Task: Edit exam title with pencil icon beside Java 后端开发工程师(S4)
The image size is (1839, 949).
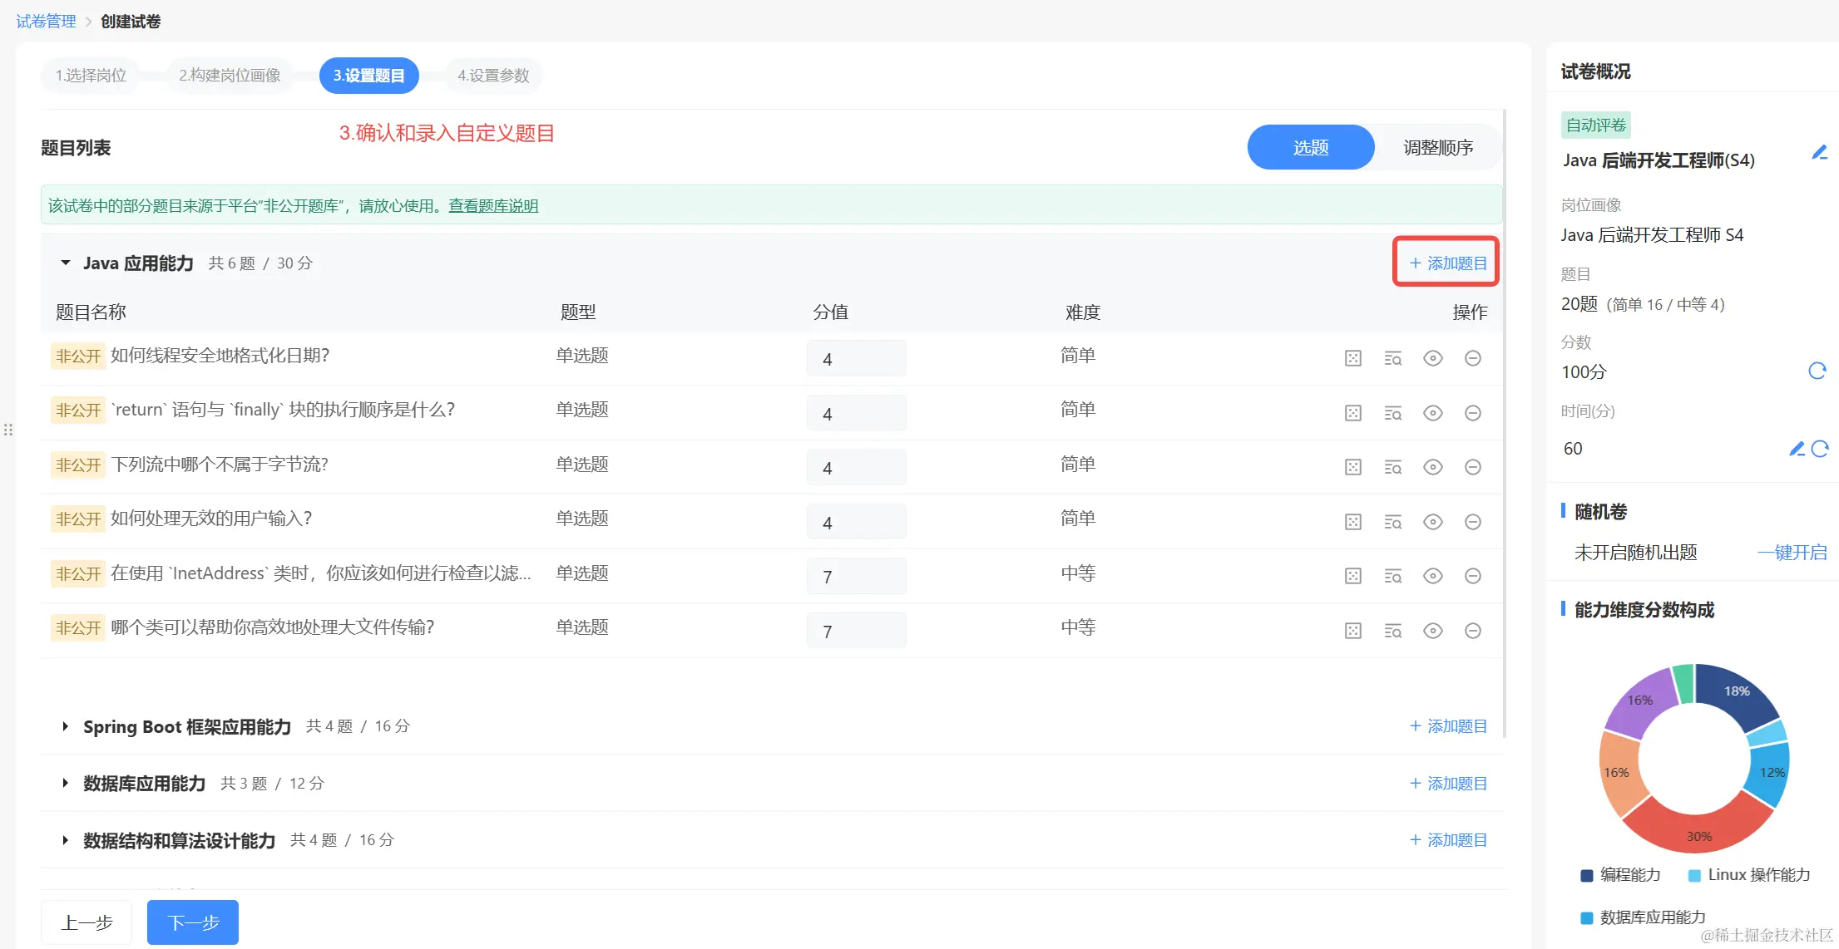Action: click(1819, 153)
